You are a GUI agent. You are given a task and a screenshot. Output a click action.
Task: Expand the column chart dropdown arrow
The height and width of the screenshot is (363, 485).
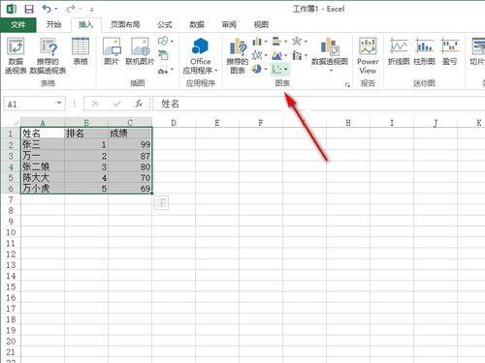[266, 42]
